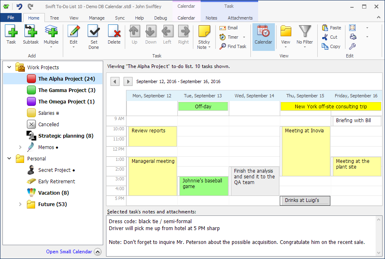This screenshot has width=385, height=259.
Task: Click the print icon in Edit group
Action: click(353, 37)
